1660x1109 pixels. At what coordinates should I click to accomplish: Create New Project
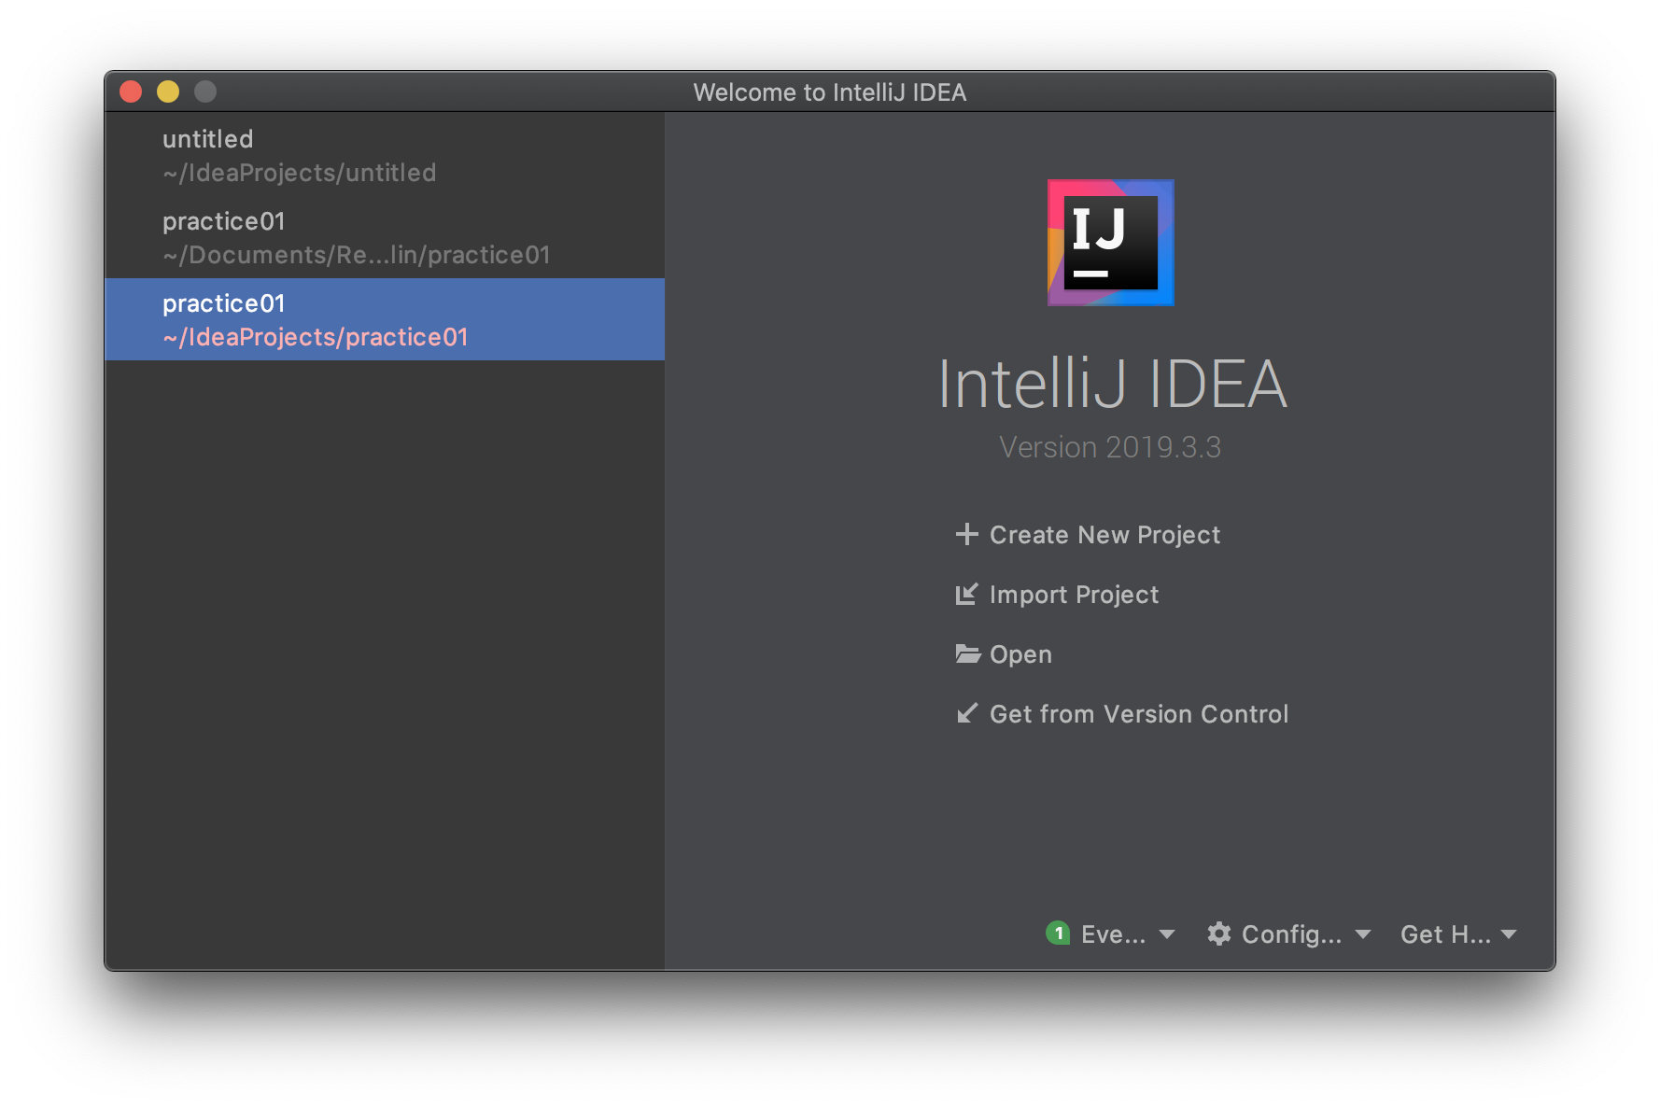pyautogui.click(x=1104, y=535)
